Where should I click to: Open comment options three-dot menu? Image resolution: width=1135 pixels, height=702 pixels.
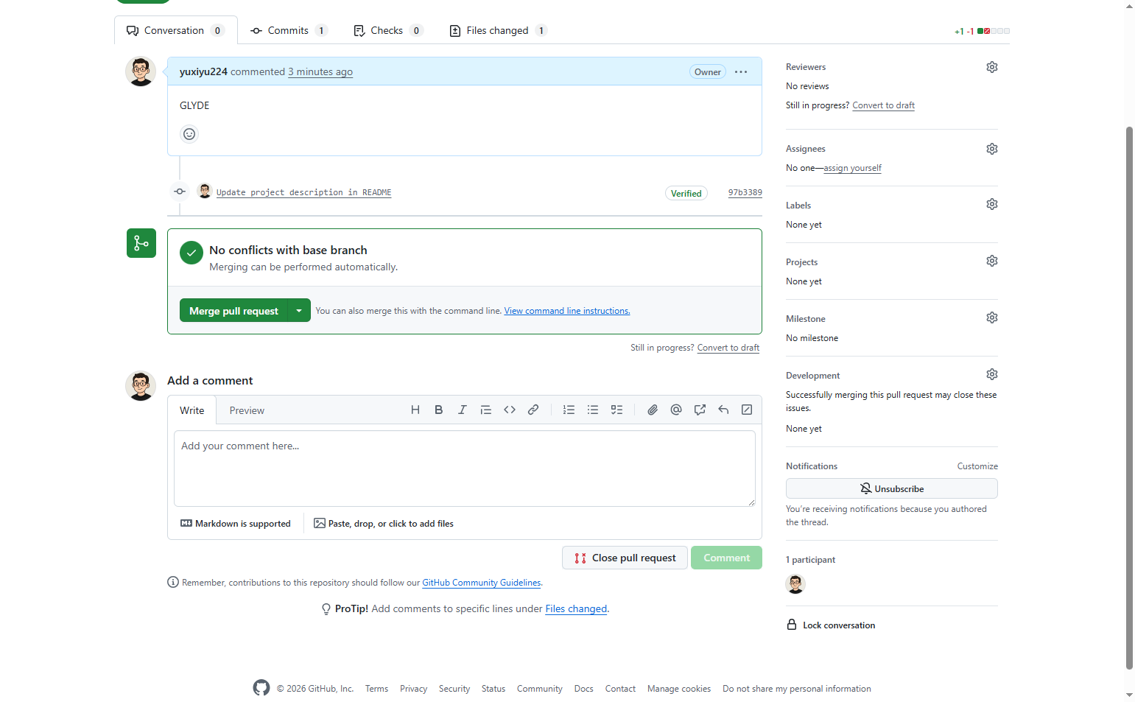(741, 71)
